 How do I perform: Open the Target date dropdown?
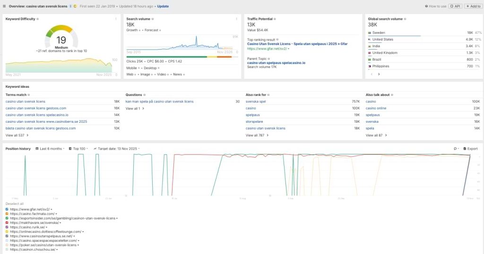click(116, 148)
